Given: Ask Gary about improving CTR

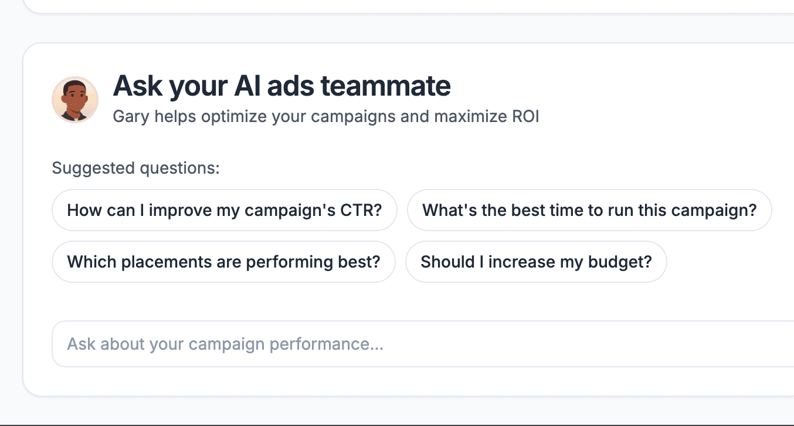Looking at the screenshot, I should click(225, 210).
